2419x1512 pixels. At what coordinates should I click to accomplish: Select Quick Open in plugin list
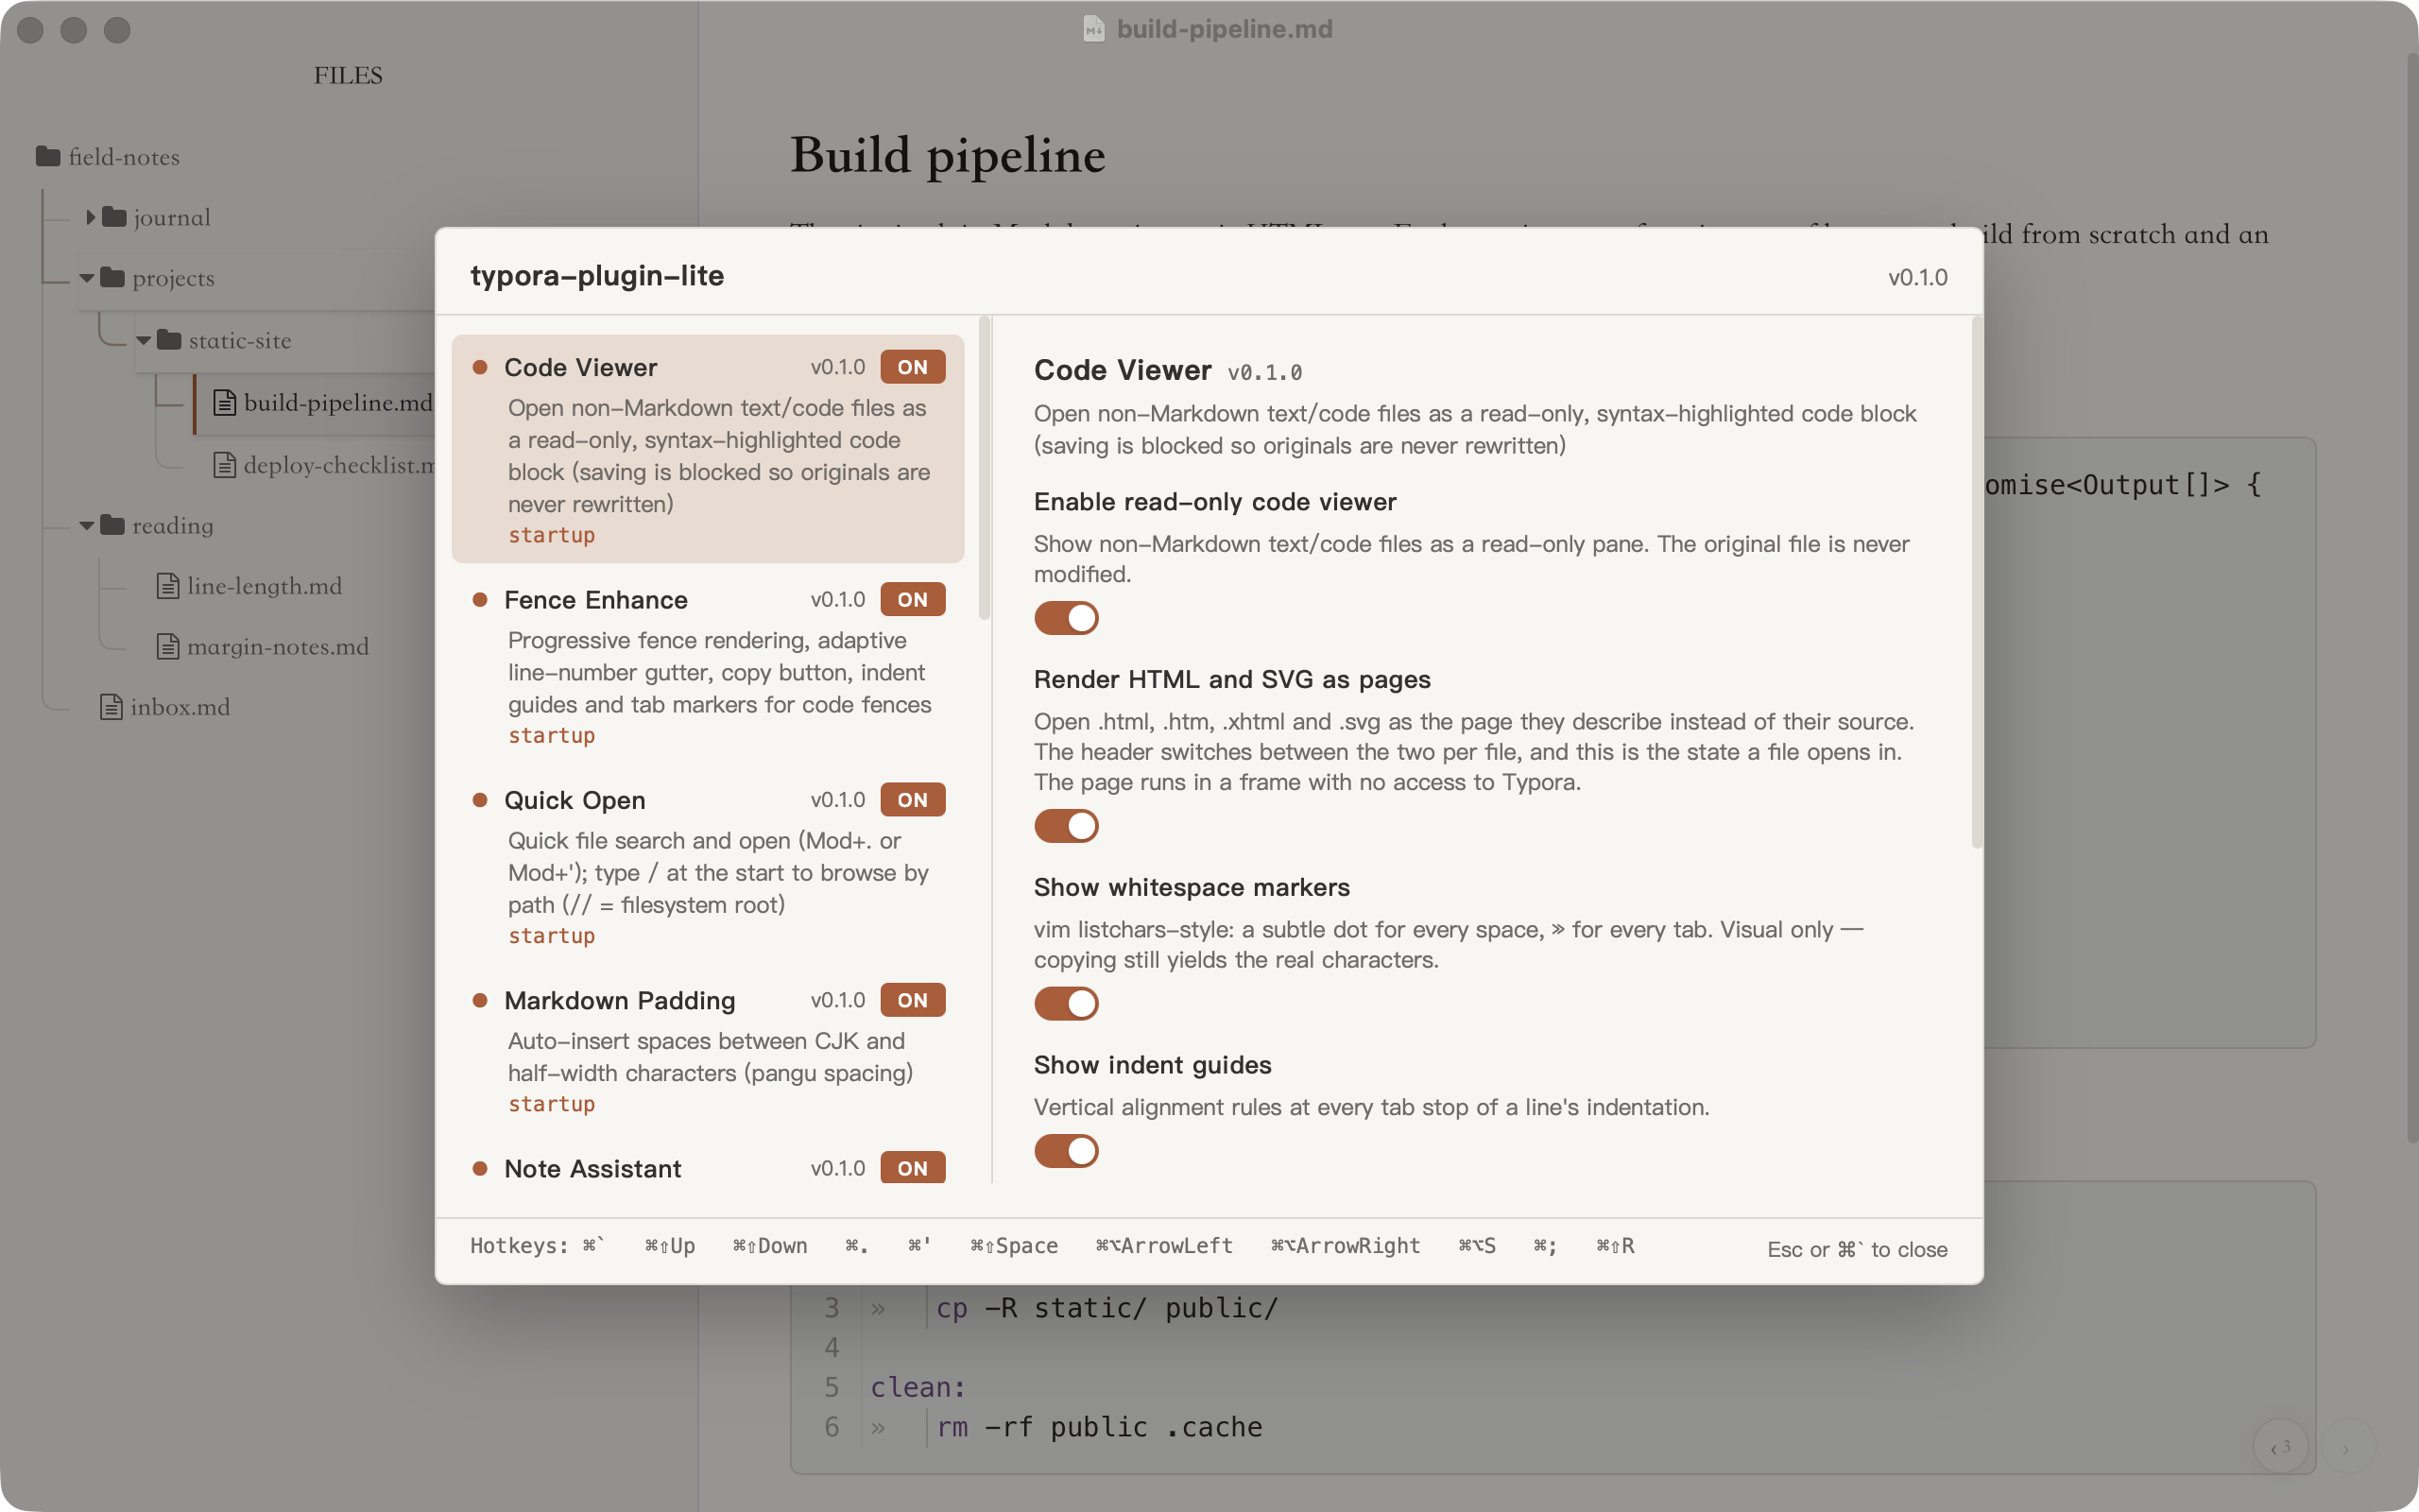click(x=708, y=866)
